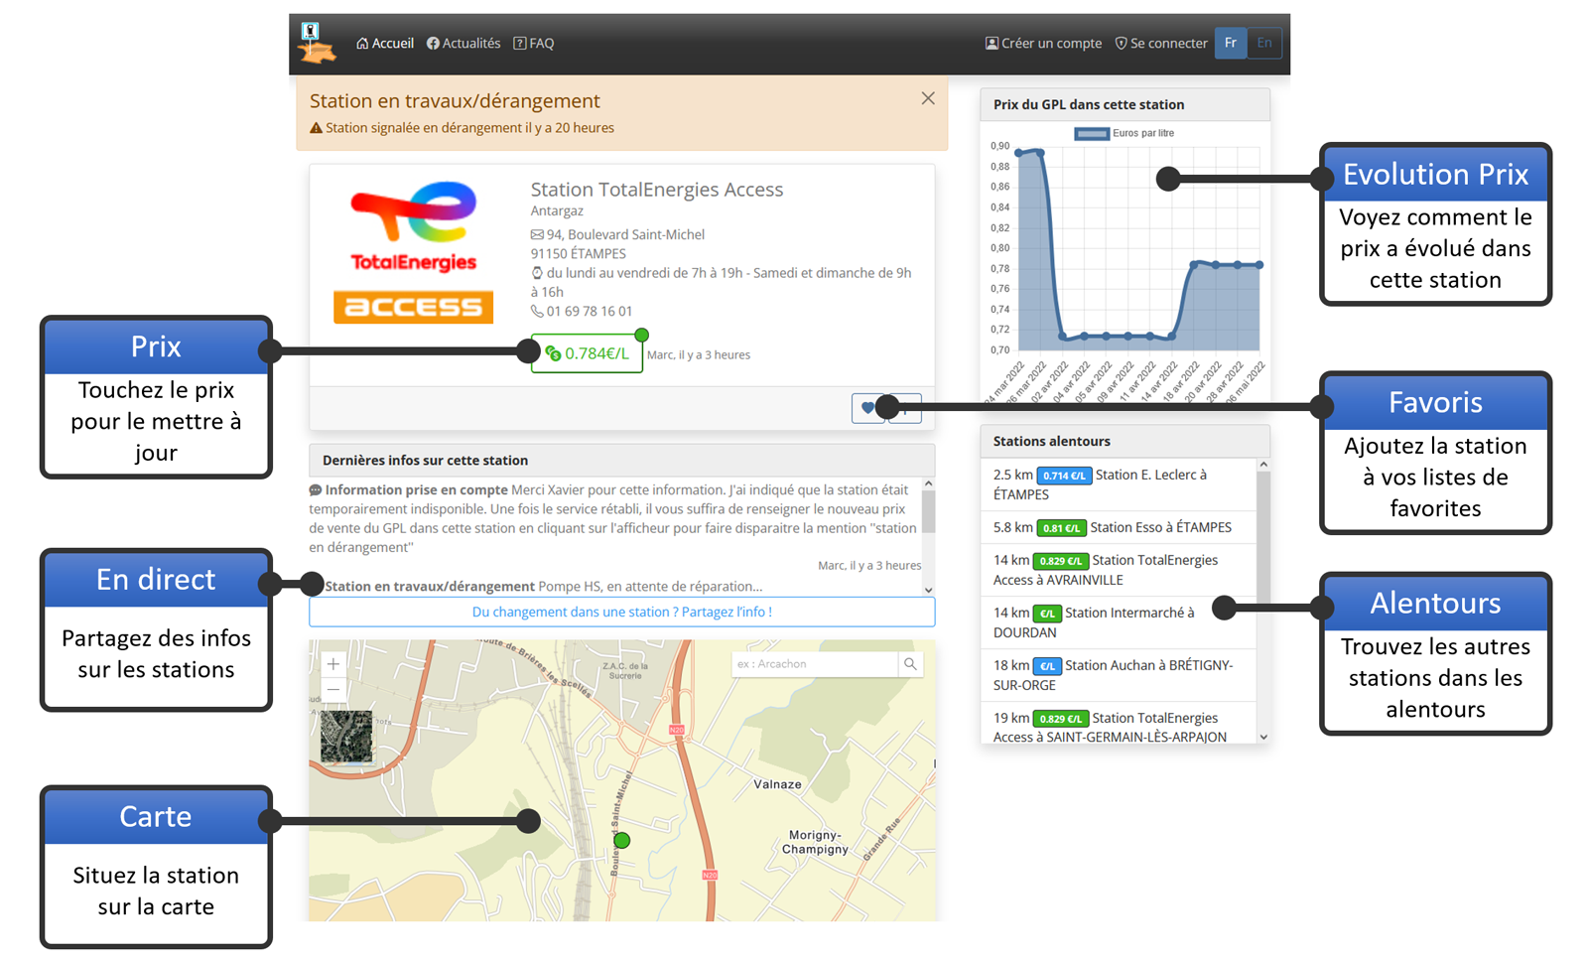Click the heart favorite icon
The height and width of the screenshot is (963, 1588).
(868, 408)
